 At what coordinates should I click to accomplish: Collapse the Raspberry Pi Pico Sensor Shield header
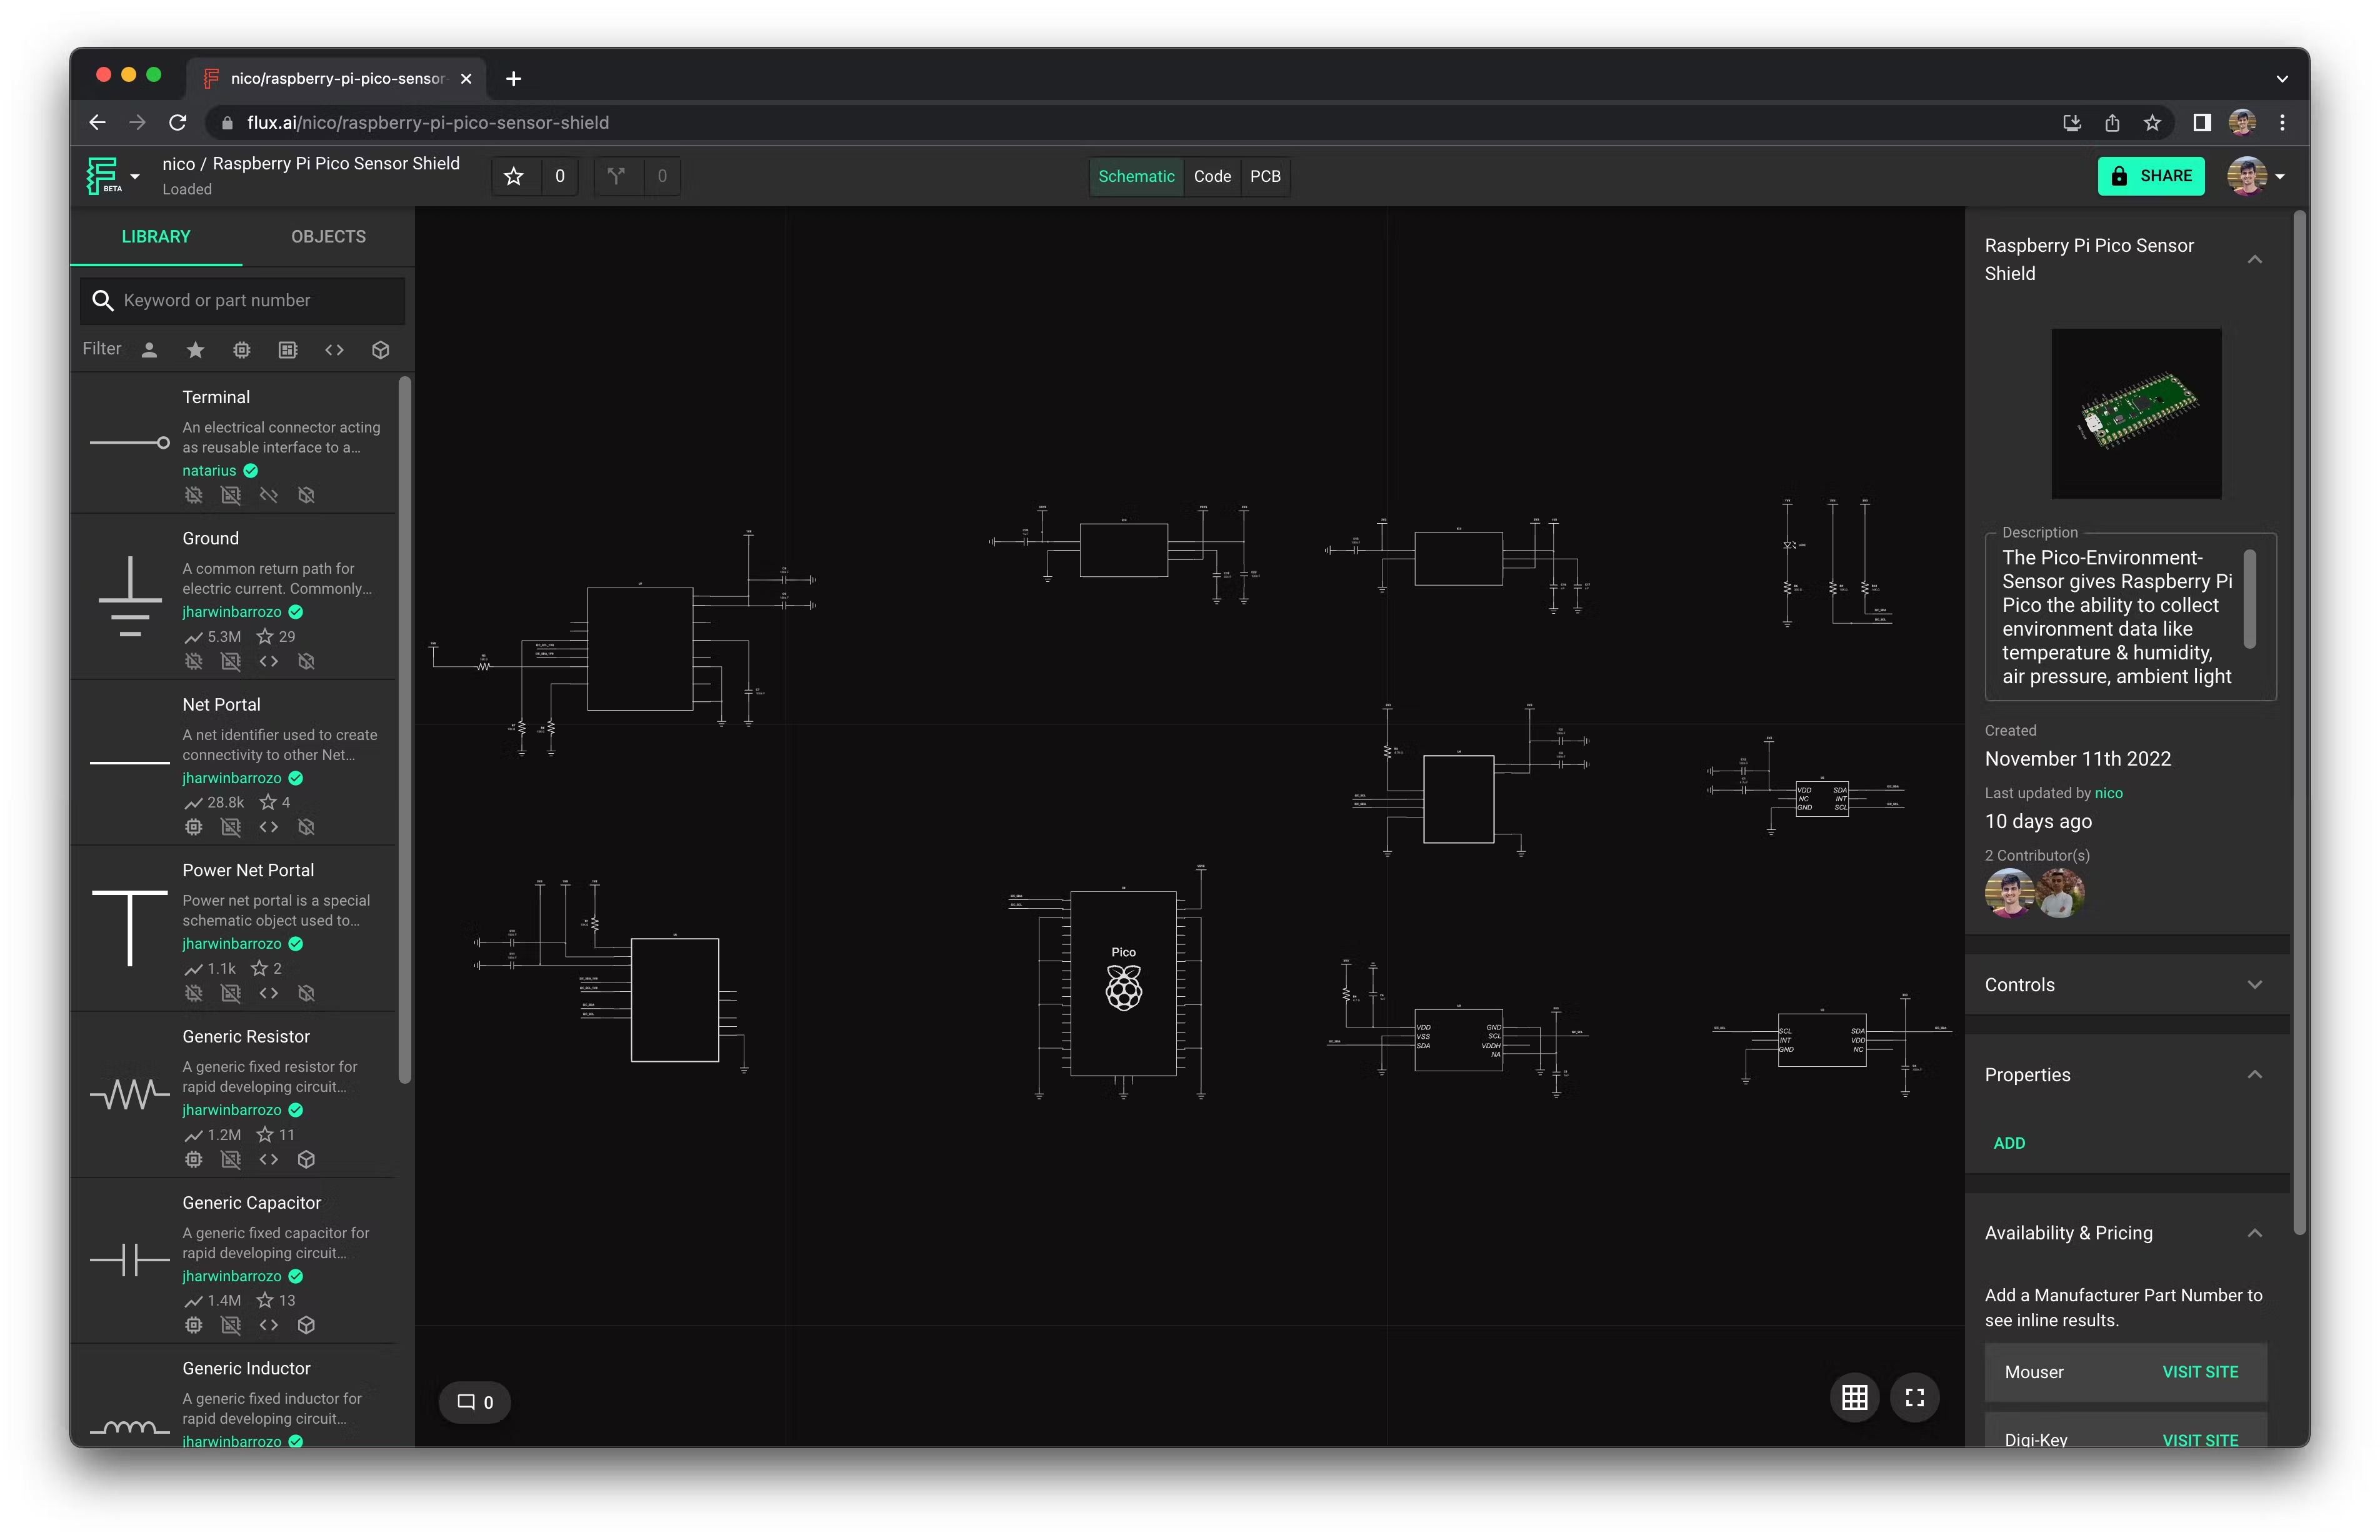[x=2255, y=259]
